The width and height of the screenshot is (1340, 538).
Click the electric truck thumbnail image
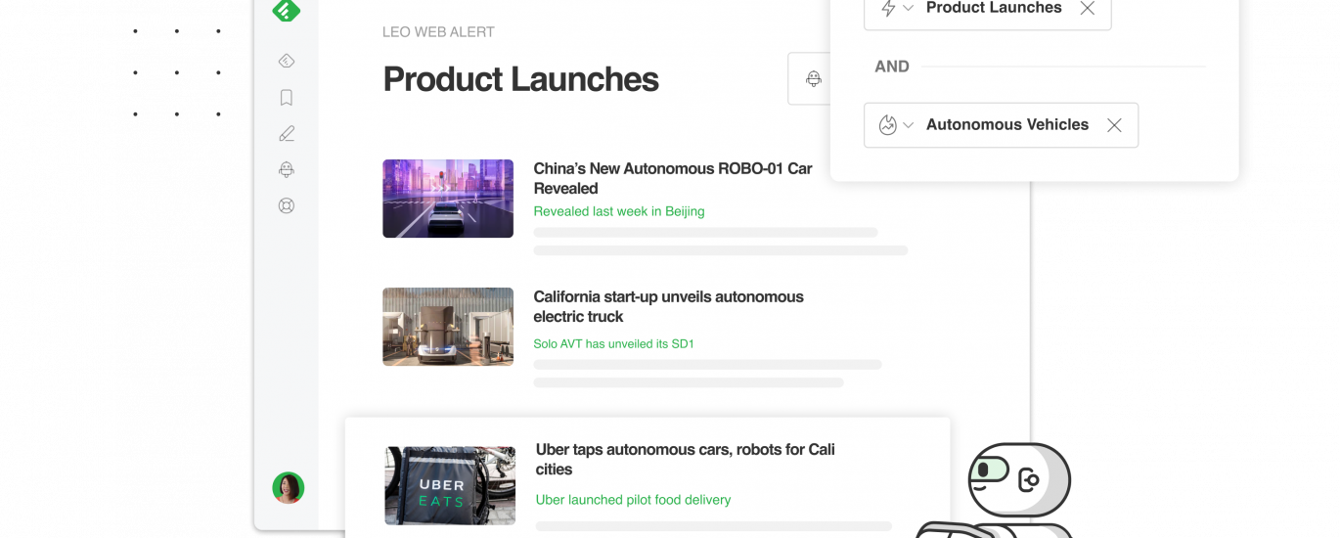(448, 327)
